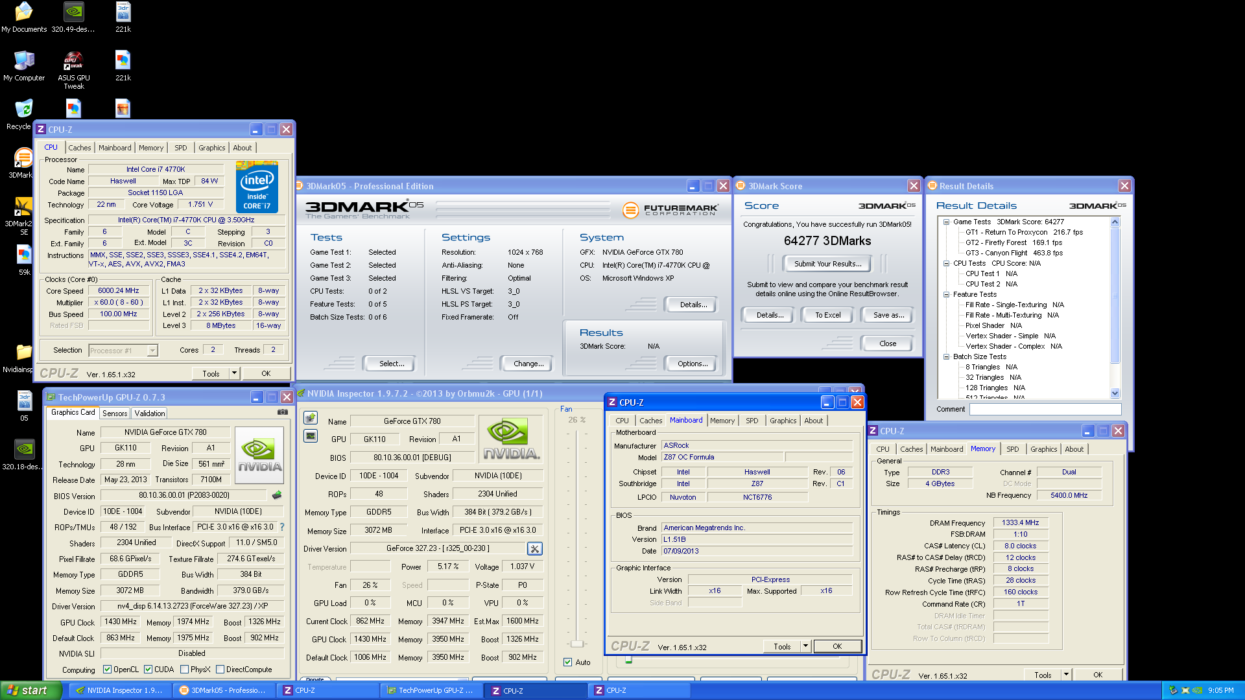Switch to Graphics tab in top-left CPU-Z
The width and height of the screenshot is (1245, 700).
[x=212, y=148]
